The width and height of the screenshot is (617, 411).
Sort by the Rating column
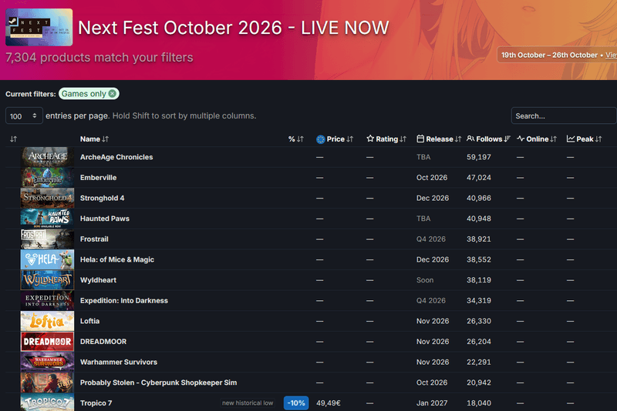[386, 139]
